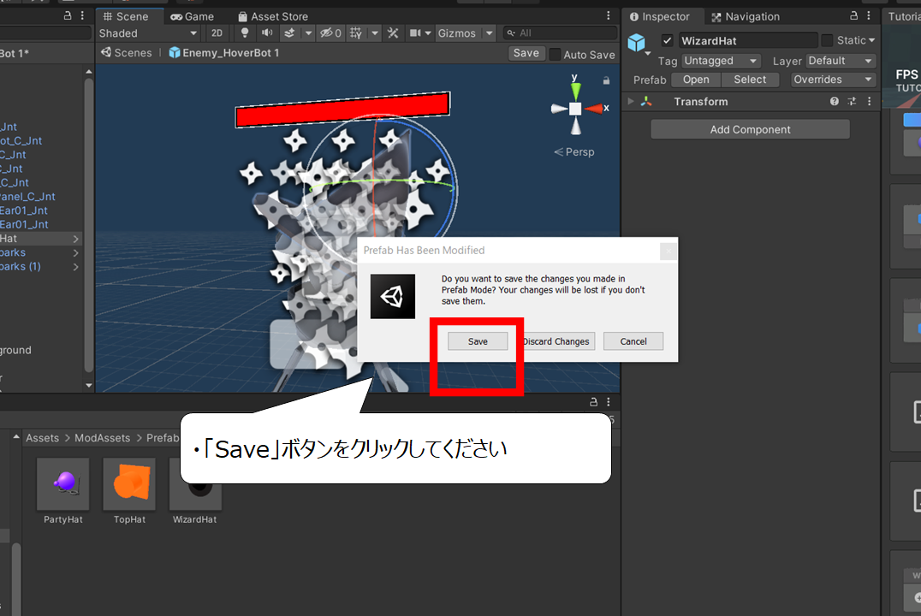Open grid settings dropdown arrow
The width and height of the screenshot is (921, 616).
point(375,33)
